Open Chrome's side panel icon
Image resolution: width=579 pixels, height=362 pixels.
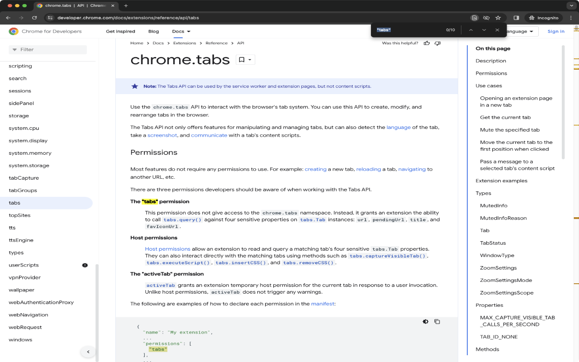(516, 18)
